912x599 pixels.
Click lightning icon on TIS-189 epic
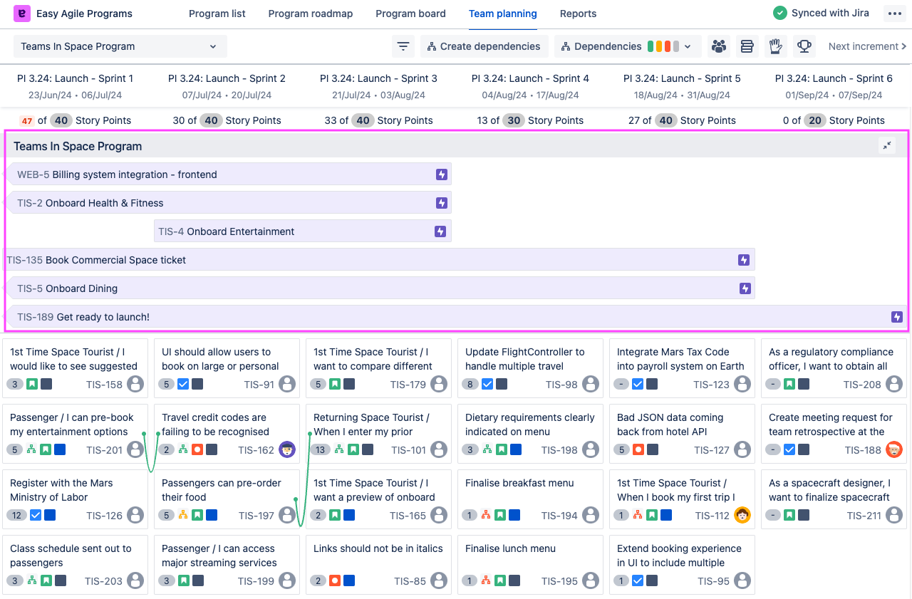897,317
